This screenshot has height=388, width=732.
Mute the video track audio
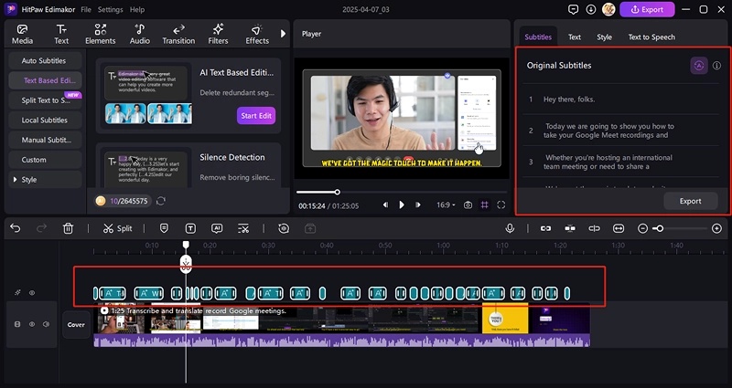pyautogui.click(x=46, y=324)
